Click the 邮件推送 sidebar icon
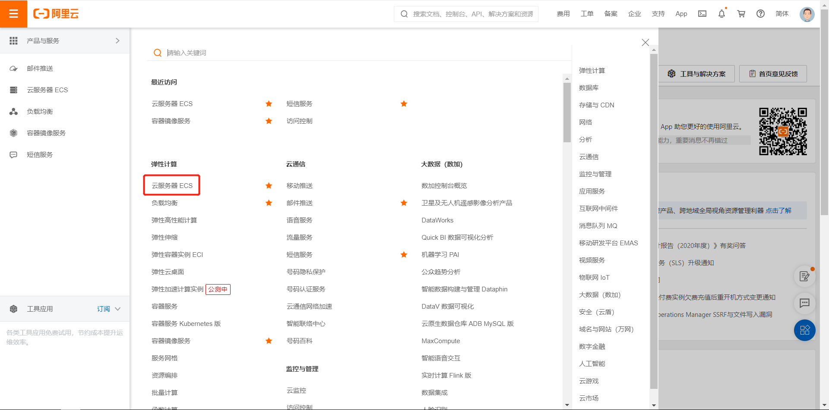Screen dimensions: 829x410 (x=13, y=69)
